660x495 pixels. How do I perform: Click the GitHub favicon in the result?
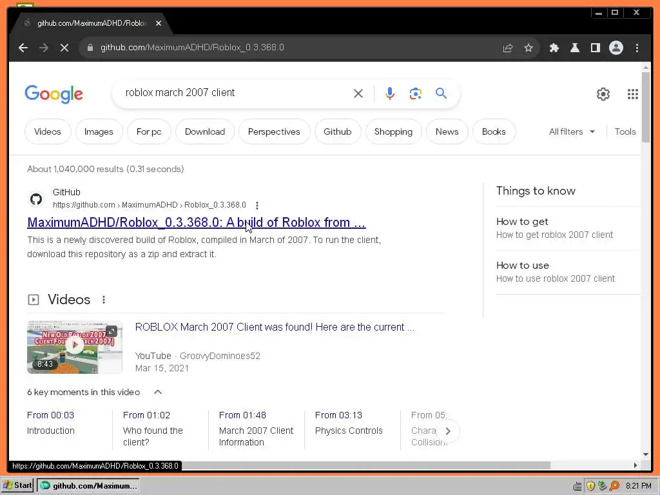36,199
